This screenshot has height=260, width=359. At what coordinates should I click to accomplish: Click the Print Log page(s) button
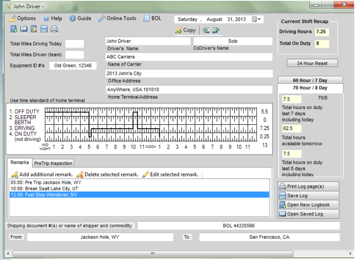pos(308,186)
